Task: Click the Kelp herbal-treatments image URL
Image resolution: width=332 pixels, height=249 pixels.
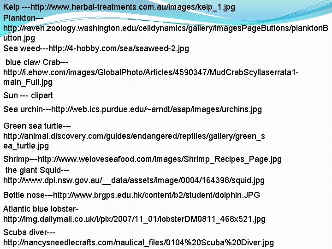Action: coord(133,7)
